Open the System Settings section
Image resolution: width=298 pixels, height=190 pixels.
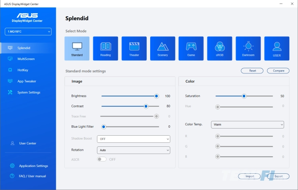tap(28, 92)
